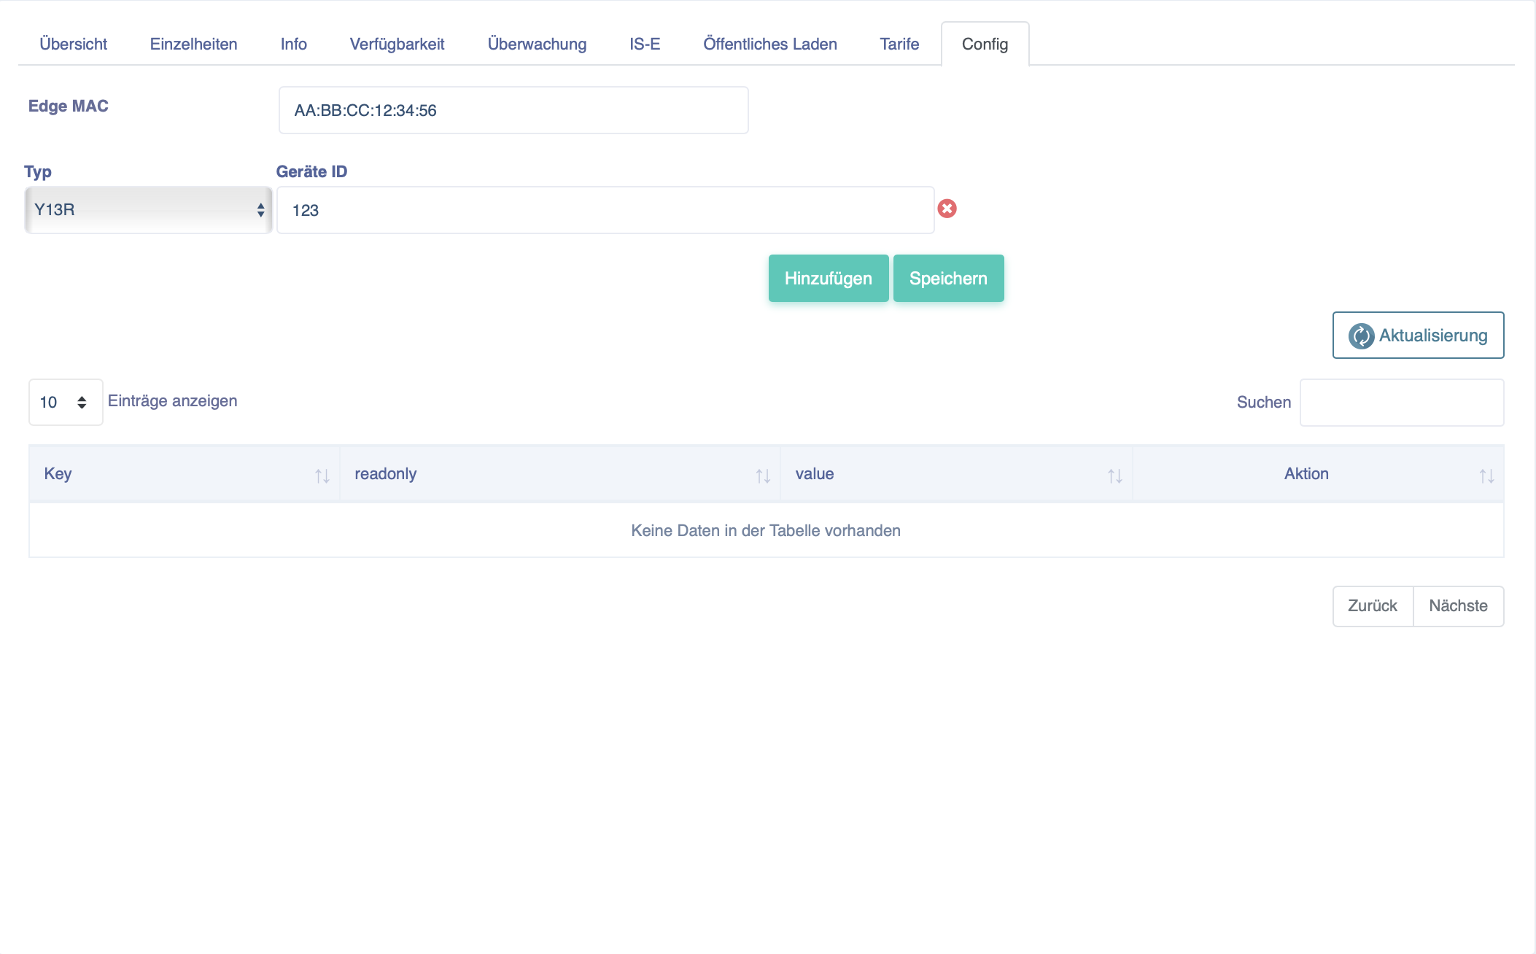This screenshot has width=1536, height=954.
Task: Click the Speichern button
Action: (x=948, y=278)
